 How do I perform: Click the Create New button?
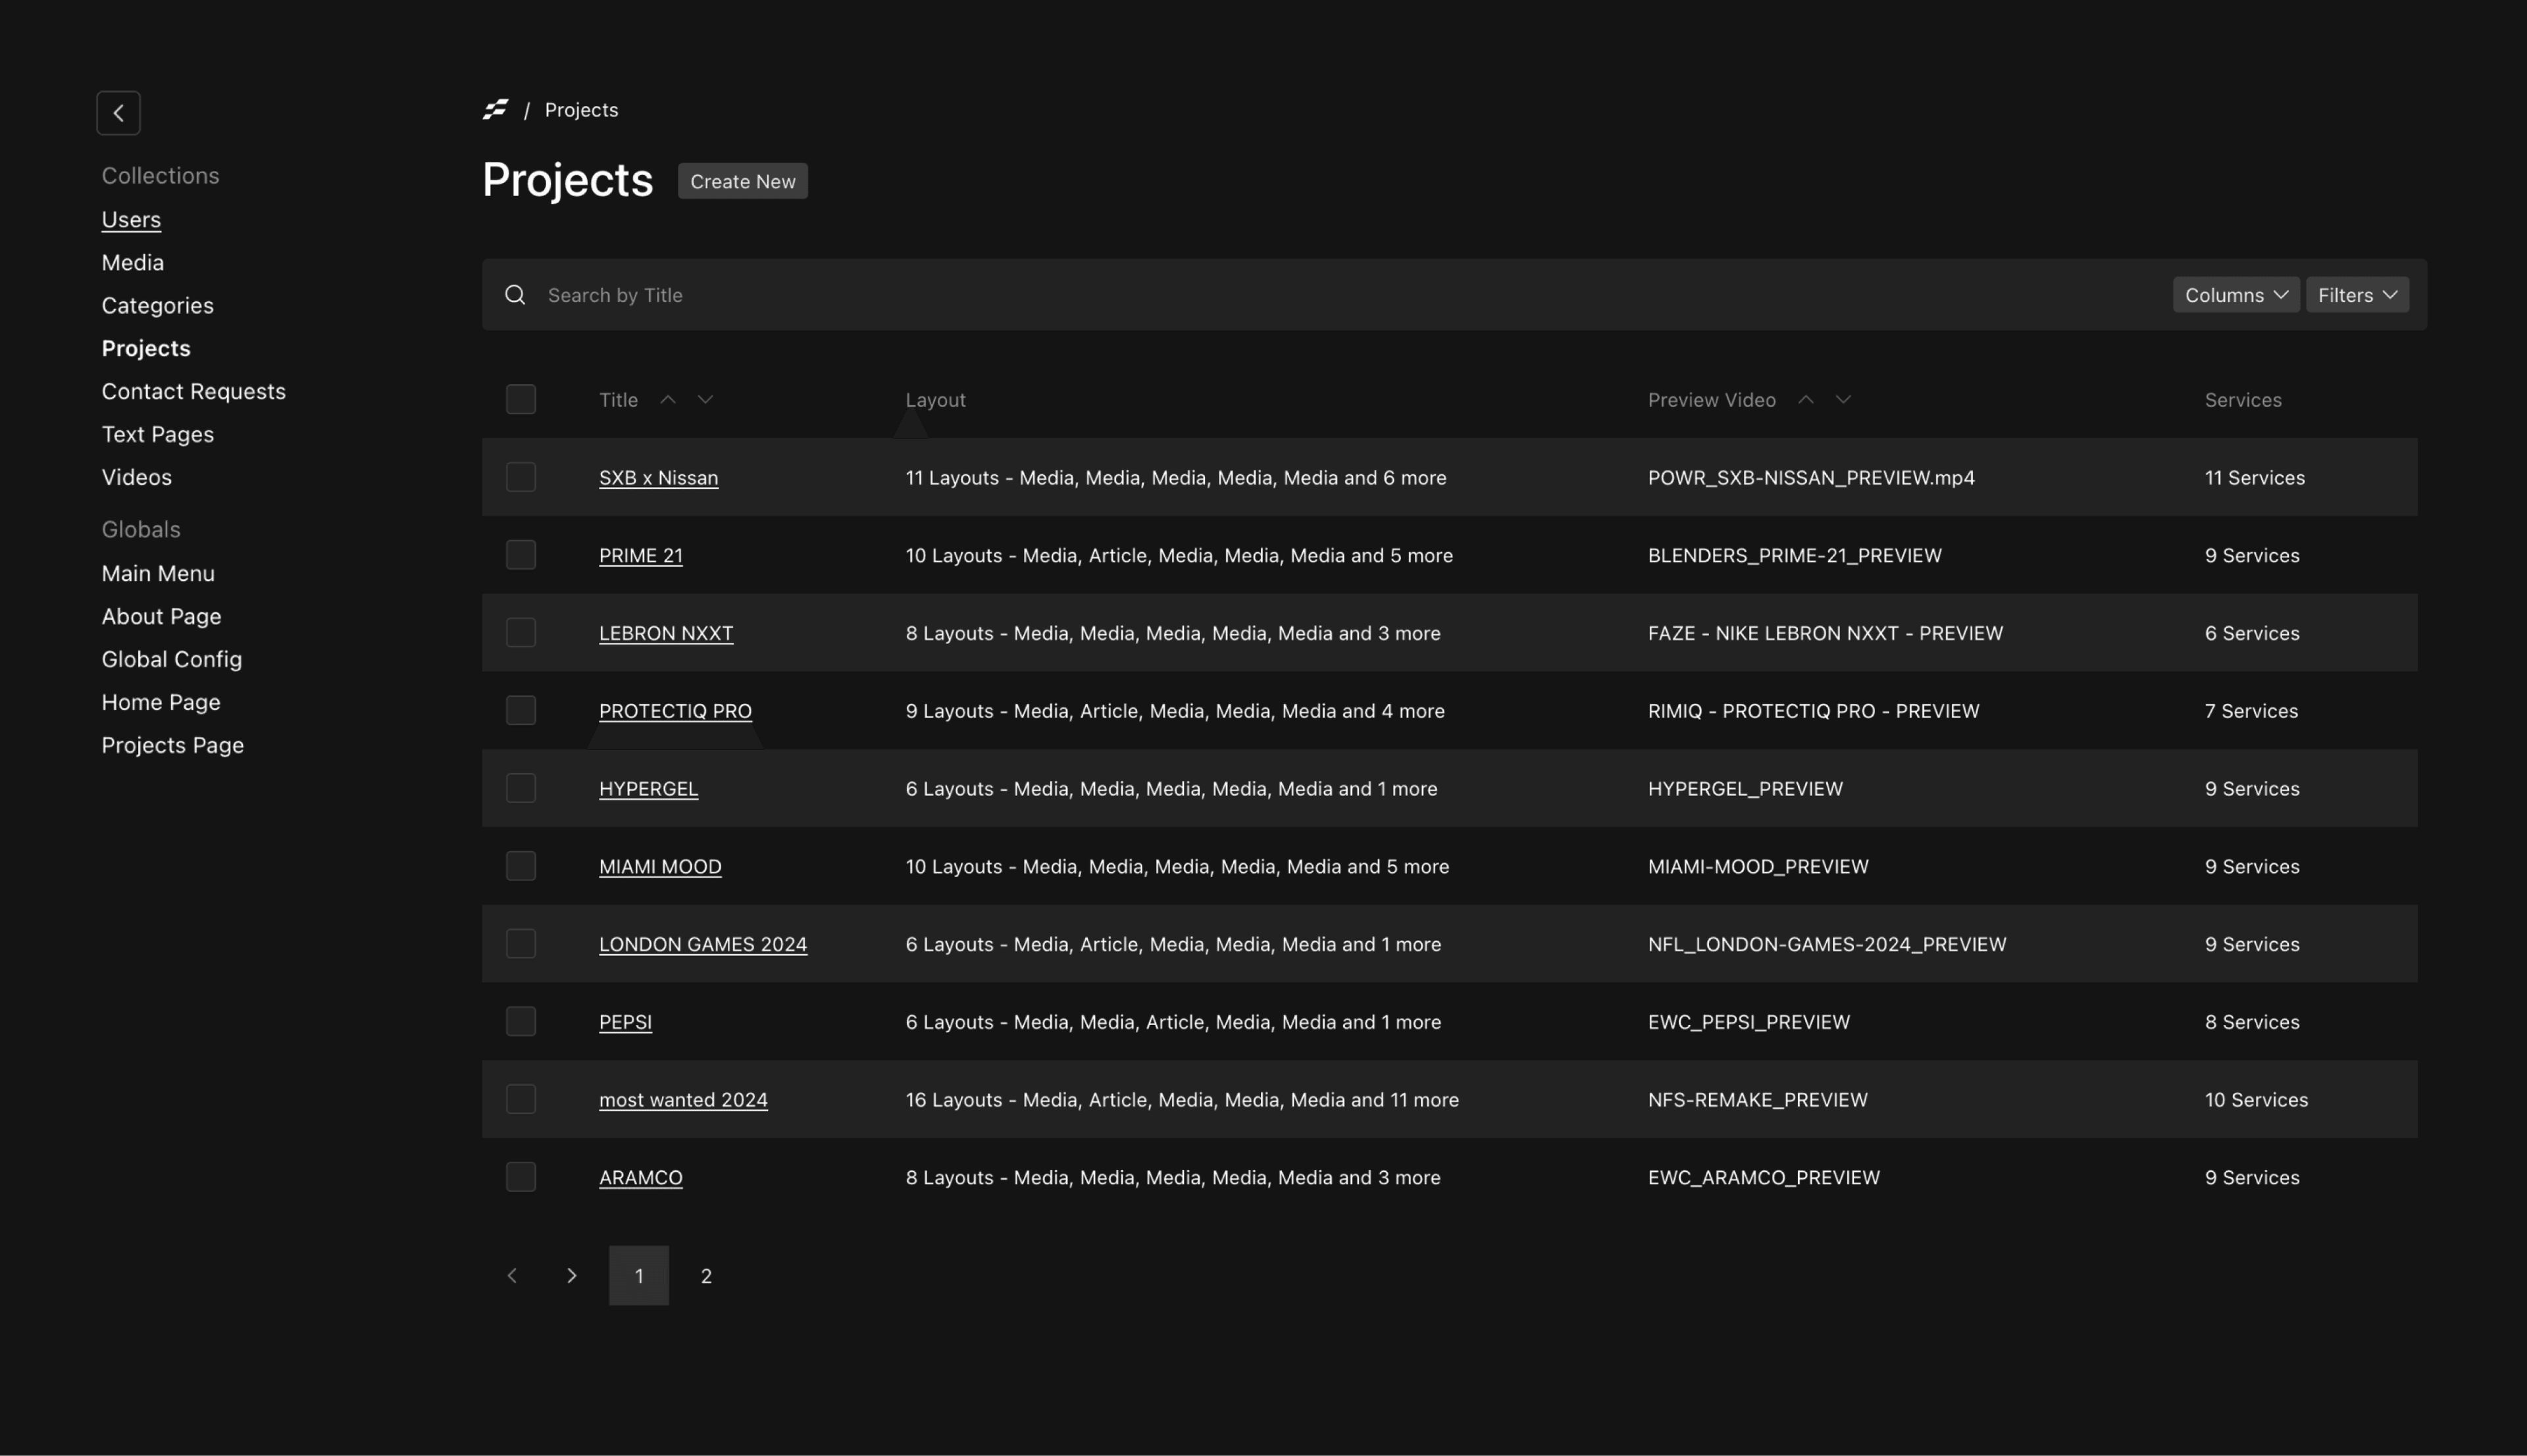point(743,181)
